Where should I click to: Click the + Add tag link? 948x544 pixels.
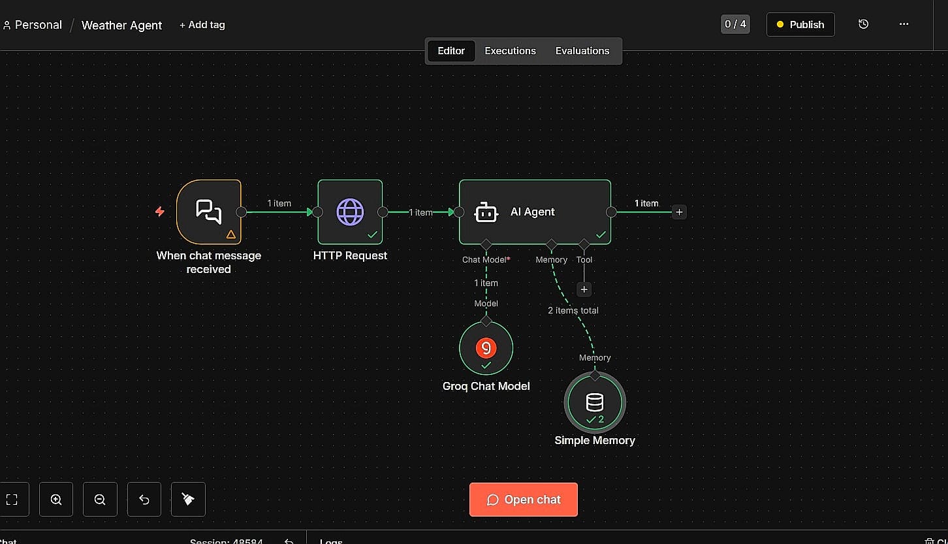pos(202,25)
